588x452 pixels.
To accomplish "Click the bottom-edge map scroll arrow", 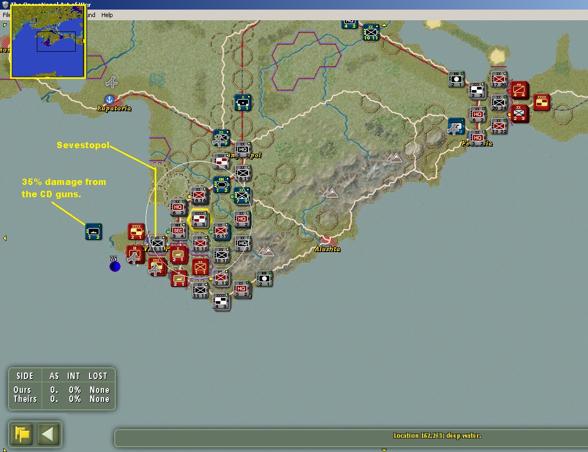I will point(384,449).
